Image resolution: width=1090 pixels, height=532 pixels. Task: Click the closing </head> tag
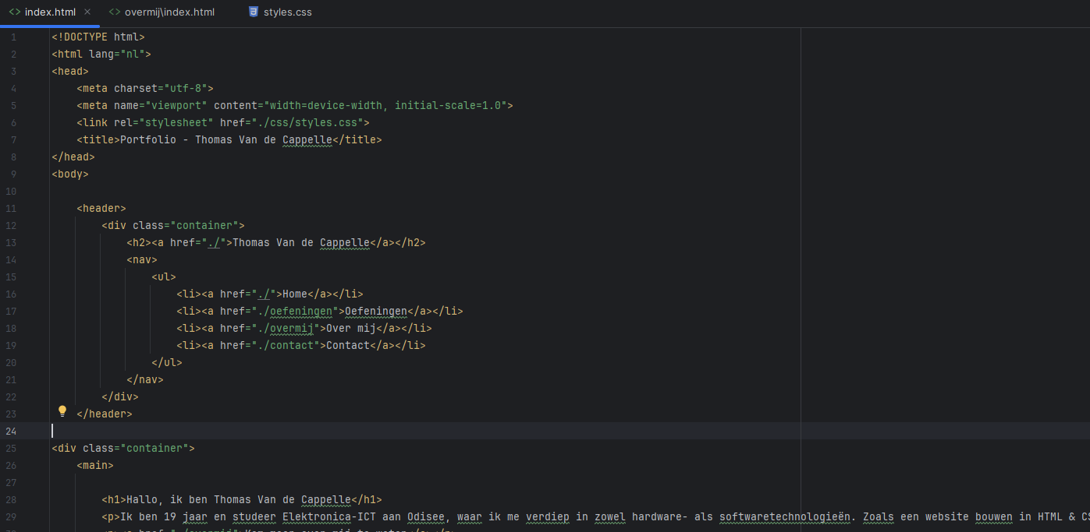click(73, 157)
